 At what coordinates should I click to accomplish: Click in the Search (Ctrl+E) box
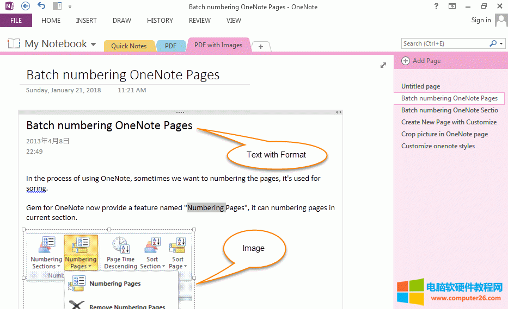point(444,43)
